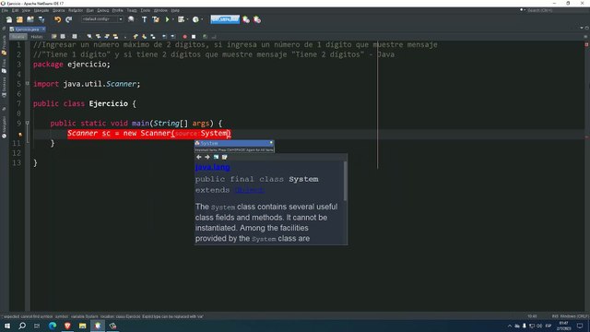Select the Ejercicio.java editor tab

[x=27, y=29]
